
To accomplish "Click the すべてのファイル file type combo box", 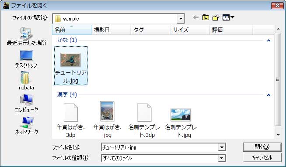I will 163,158.
